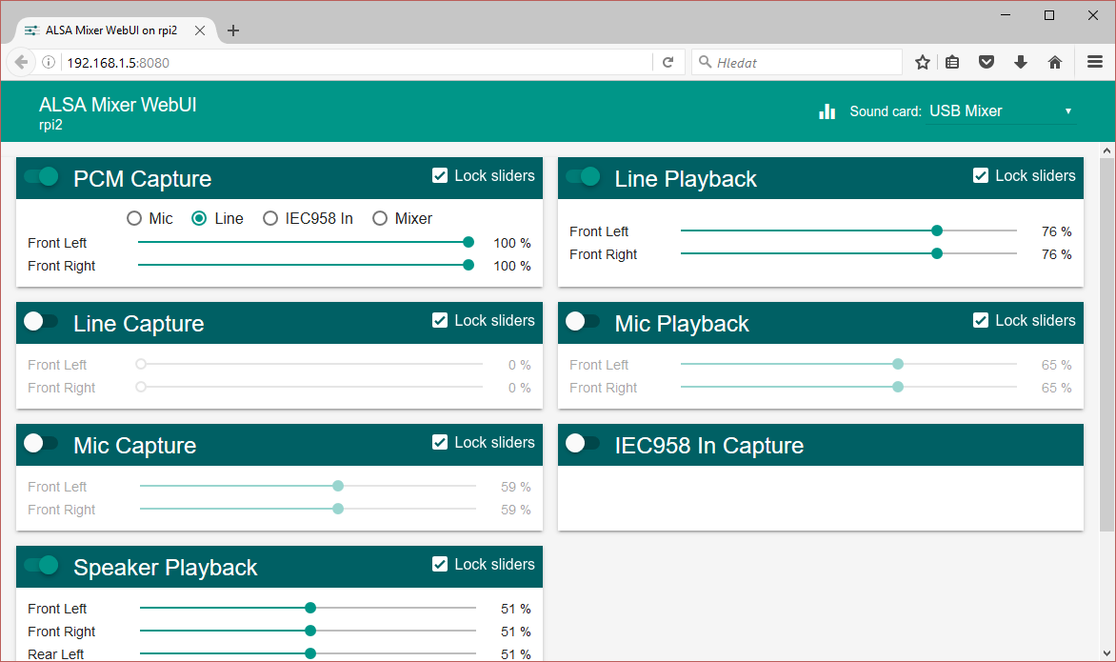Screen dimensions: 1116x662
Task: Open the hamburger menu icon
Action: tap(1095, 62)
